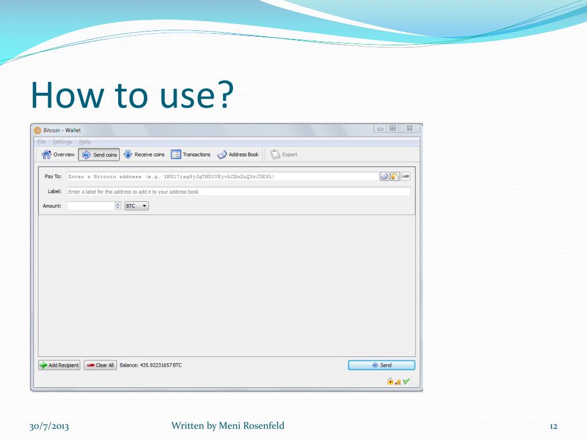Open the Overview tab
Image resolution: width=587 pixels, height=440 pixels.
coord(58,155)
